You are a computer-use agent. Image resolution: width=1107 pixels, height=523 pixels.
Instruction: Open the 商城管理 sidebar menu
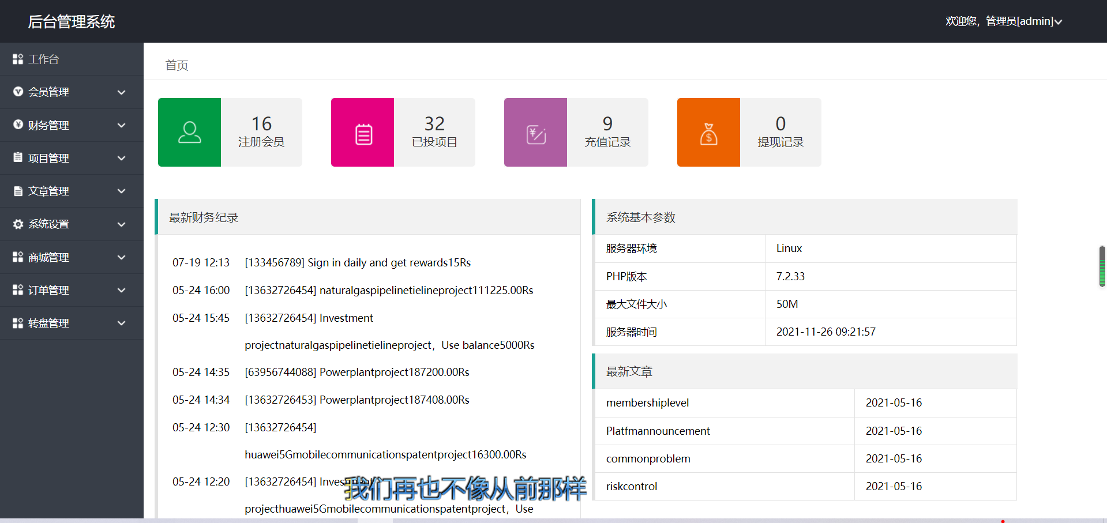pyautogui.click(x=49, y=258)
